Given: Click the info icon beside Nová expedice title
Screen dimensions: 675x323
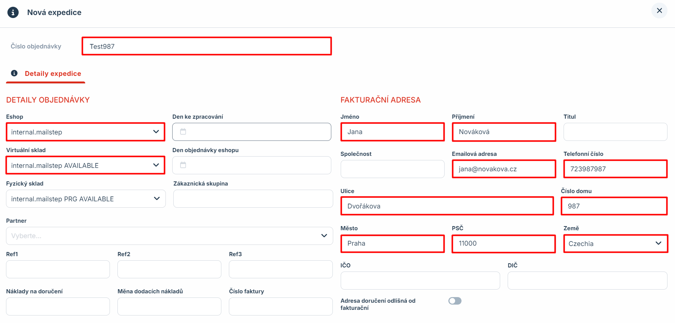Looking at the screenshot, I should (x=13, y=12).
